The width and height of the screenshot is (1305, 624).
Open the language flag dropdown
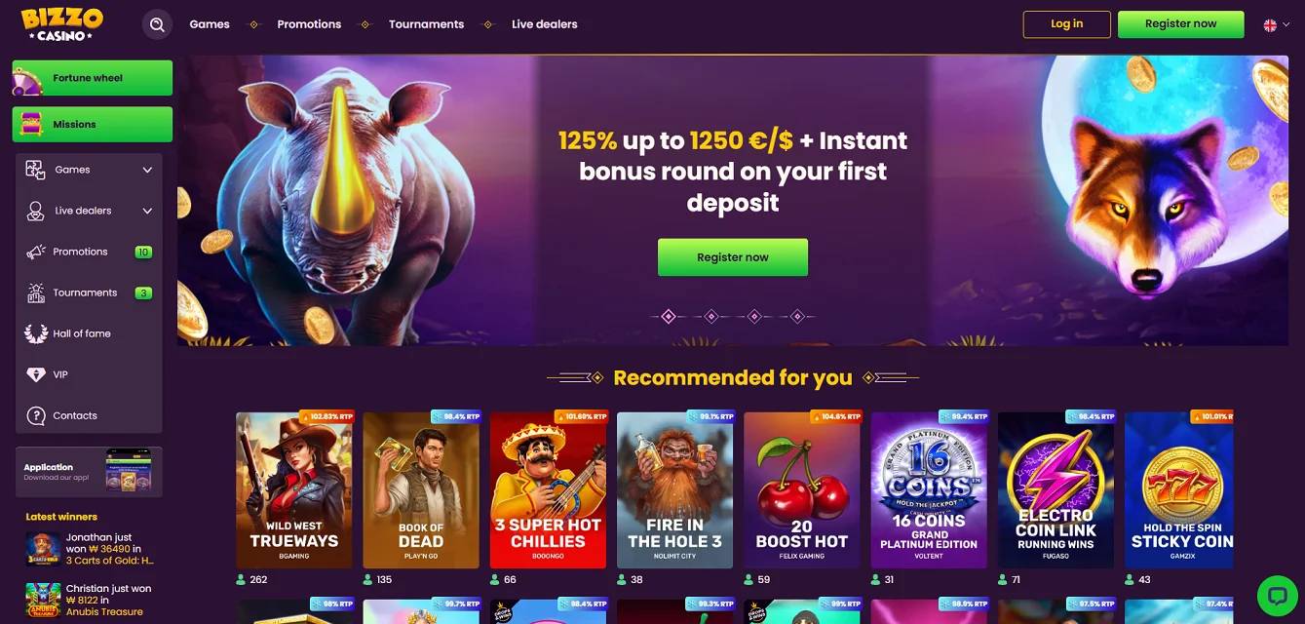(1276, 24)
